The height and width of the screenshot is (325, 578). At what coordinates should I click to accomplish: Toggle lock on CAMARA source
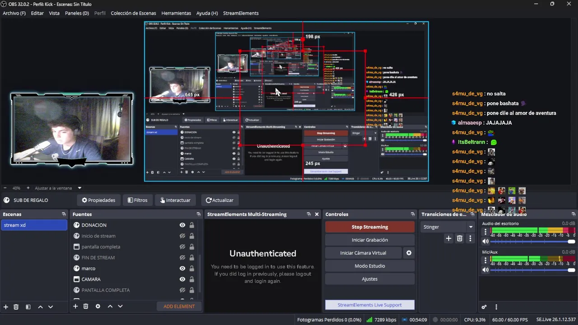point(192,279)
